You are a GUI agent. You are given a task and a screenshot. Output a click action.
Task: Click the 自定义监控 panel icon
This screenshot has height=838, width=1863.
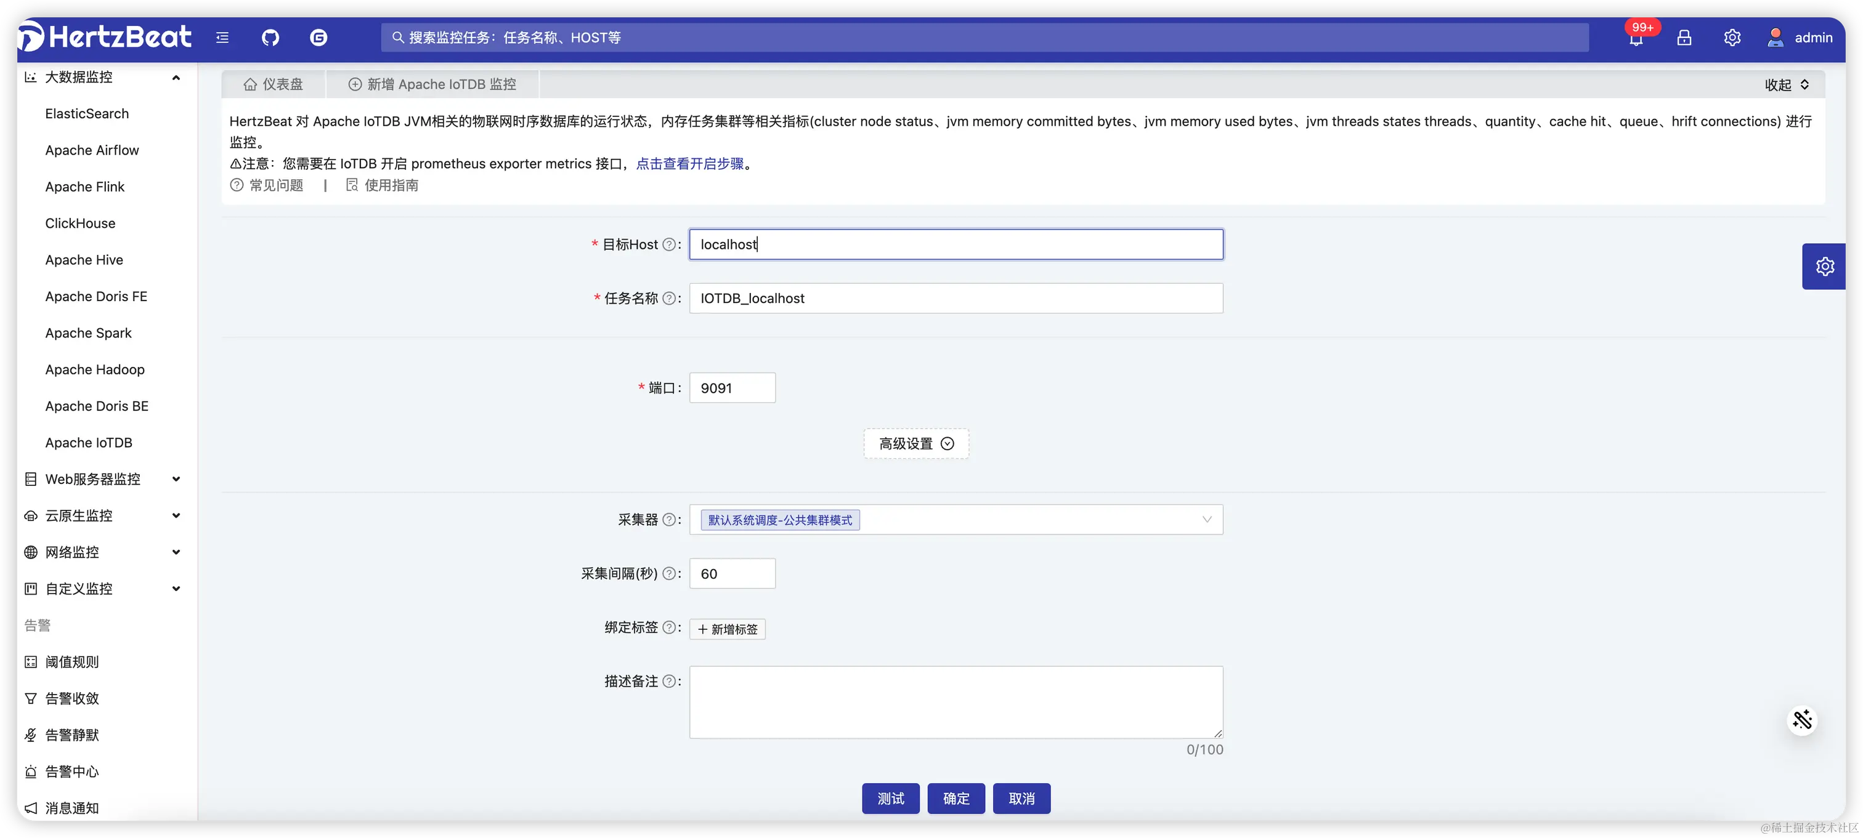coord(30,589)
